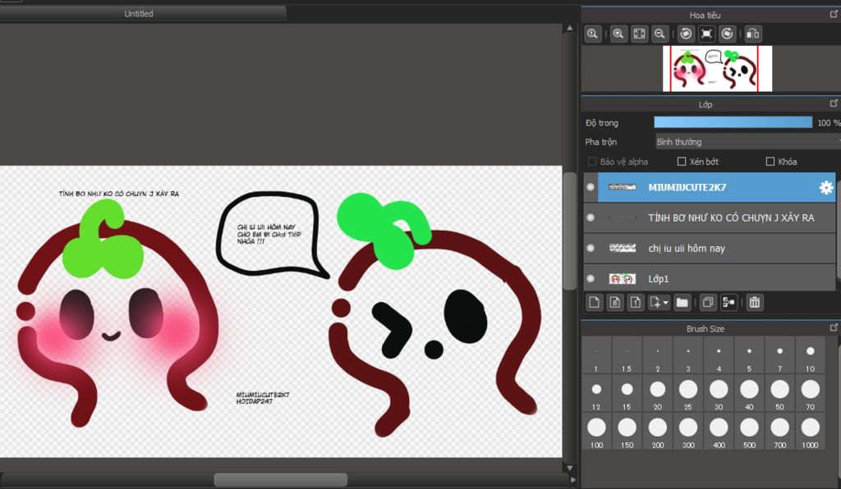Pick the 100 brush size preset
This screenshot has height=489, width=841.
[x=596, y=431]
